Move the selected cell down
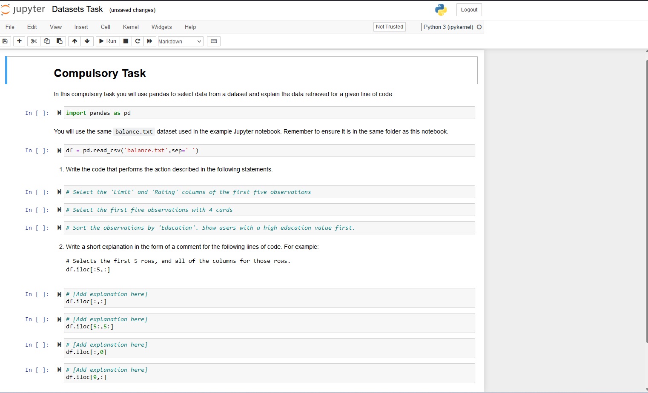Viewport: 648px width, 393px height. point(87,41)
